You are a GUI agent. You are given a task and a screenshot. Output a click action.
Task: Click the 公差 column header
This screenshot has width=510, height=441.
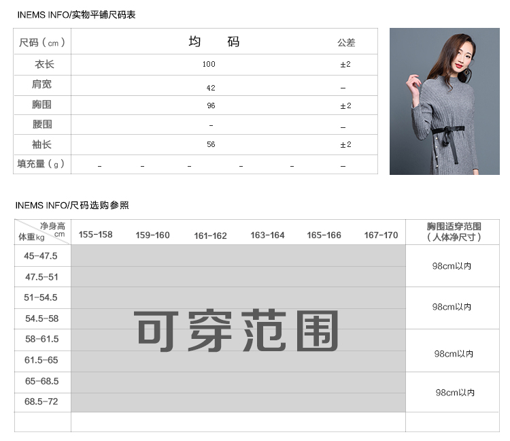click(346, 42)
